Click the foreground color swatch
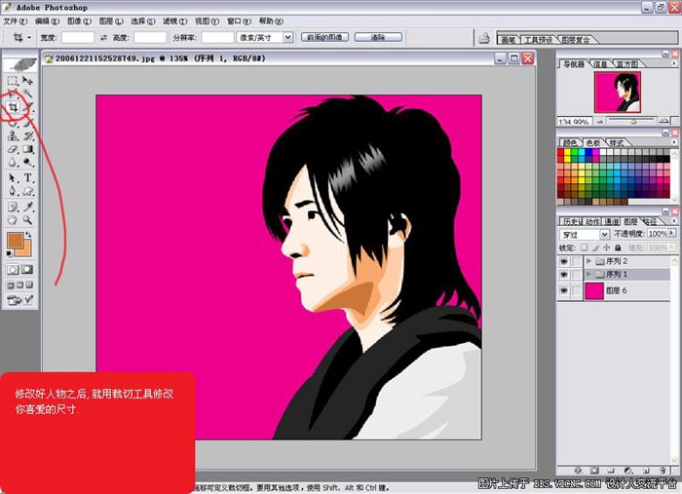The image size is (682, 494). 16,242
